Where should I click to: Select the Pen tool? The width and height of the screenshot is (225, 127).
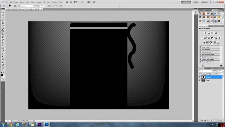(x=2, y=51)
